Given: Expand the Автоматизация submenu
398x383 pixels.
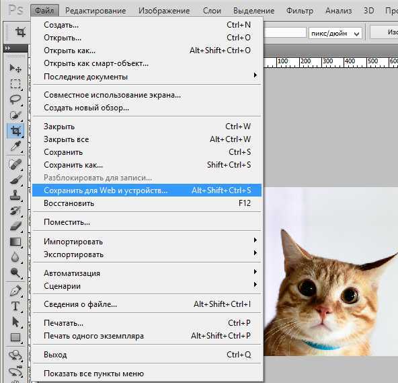Looking at the screenshot, I should pos(147,273).
